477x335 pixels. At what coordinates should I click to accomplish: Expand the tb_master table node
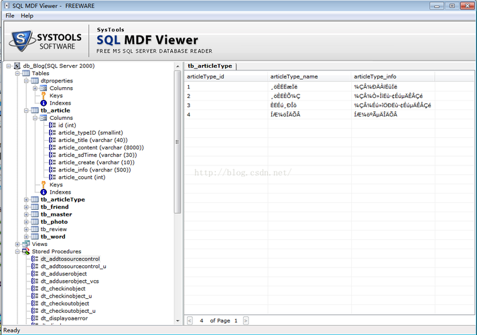(x=26, y=214)
